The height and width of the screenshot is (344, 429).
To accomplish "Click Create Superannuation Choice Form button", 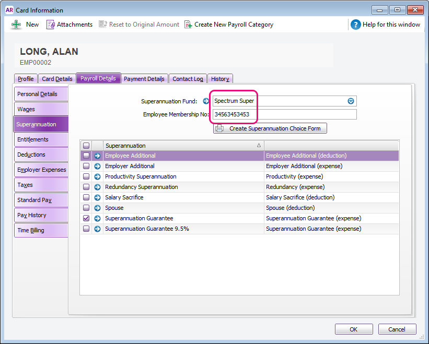I will point(270,128).
